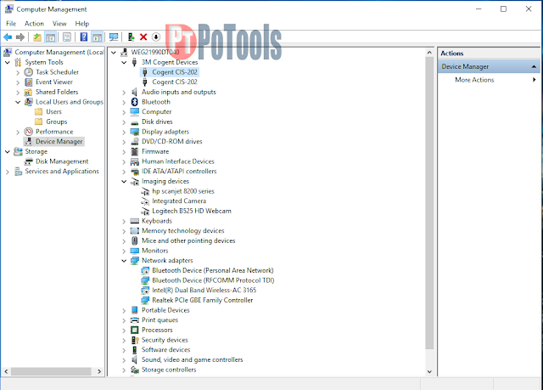543x390 pixels.
Task: Collapse the 3M Cogent Devices node
Action: (124, 62)
